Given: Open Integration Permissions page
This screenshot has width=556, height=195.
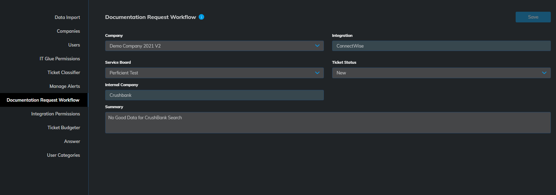Looking at the screenshot, I should coord(56,114).
